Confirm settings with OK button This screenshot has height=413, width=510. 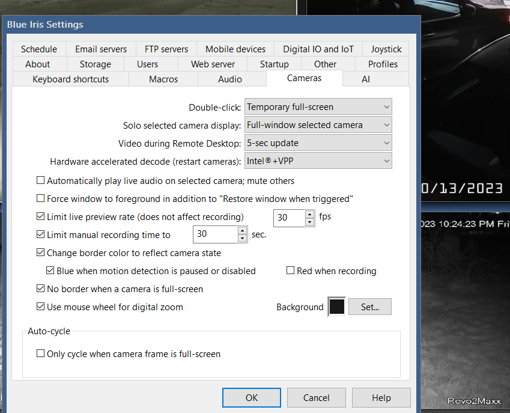pyautogui.click(x=252, y=398)
